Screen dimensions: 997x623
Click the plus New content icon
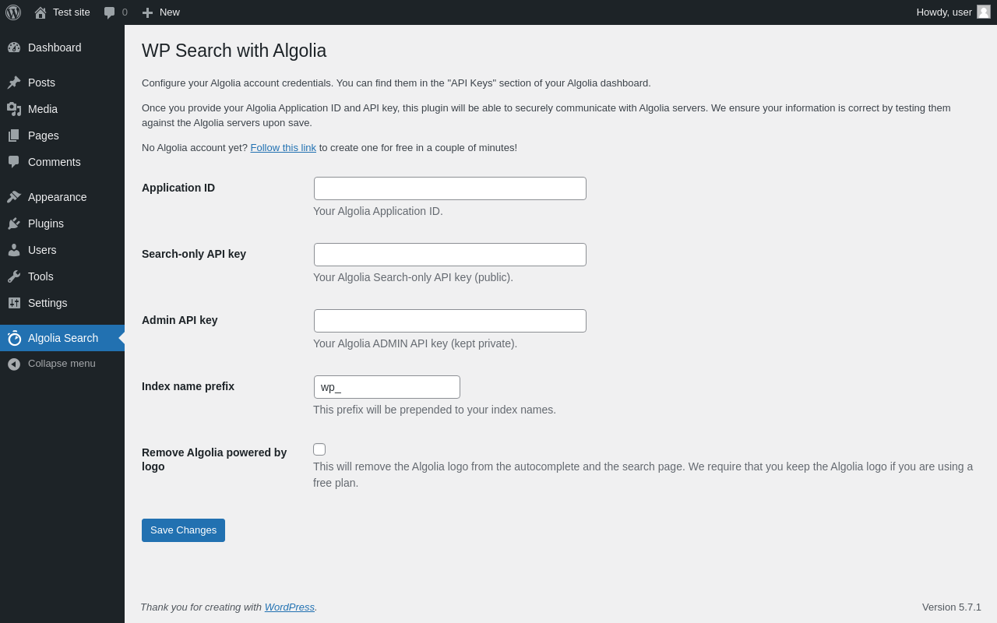point(147,12)
